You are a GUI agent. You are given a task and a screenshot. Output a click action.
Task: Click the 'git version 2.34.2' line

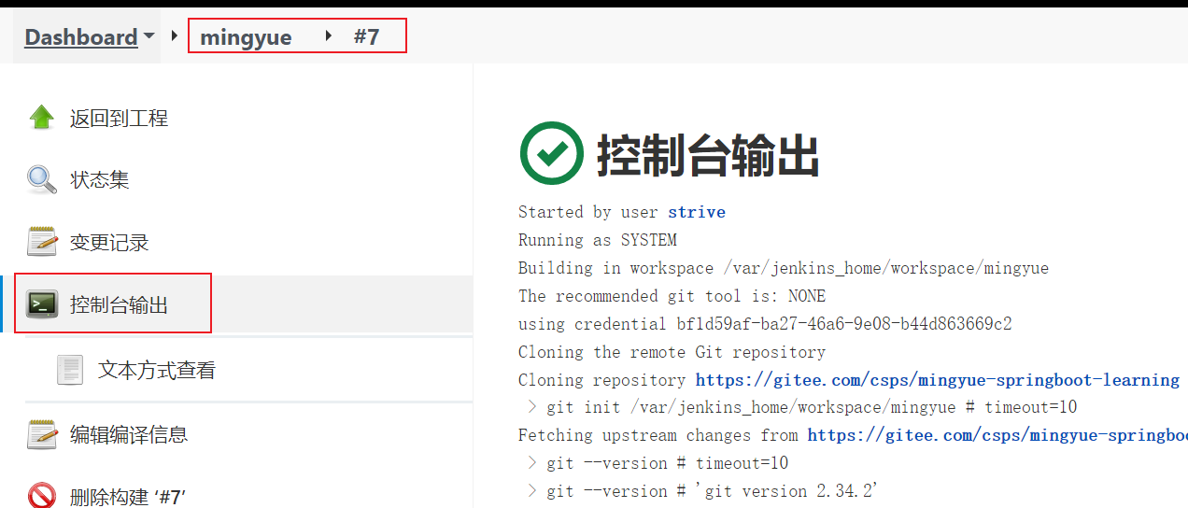705,491
